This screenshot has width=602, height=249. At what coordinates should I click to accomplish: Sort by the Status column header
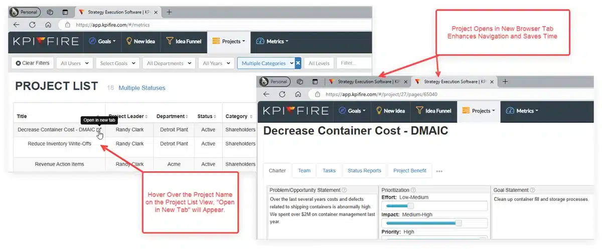(206, 116)
